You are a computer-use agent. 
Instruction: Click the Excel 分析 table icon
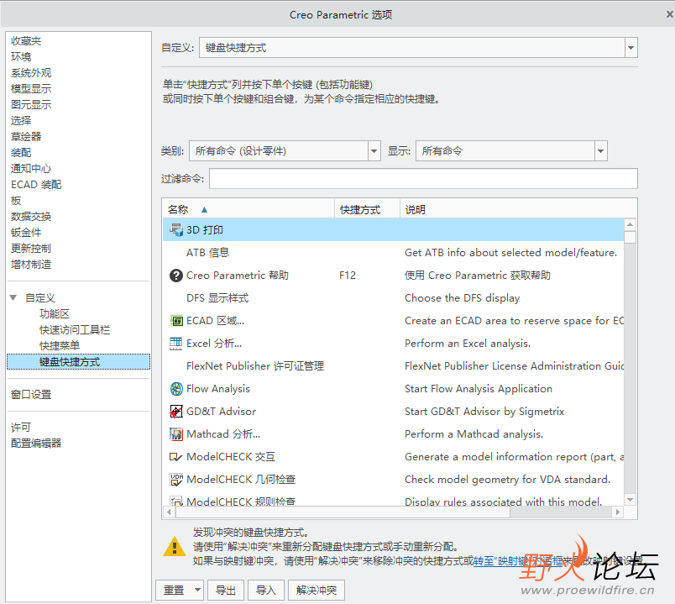coord(176,344)
